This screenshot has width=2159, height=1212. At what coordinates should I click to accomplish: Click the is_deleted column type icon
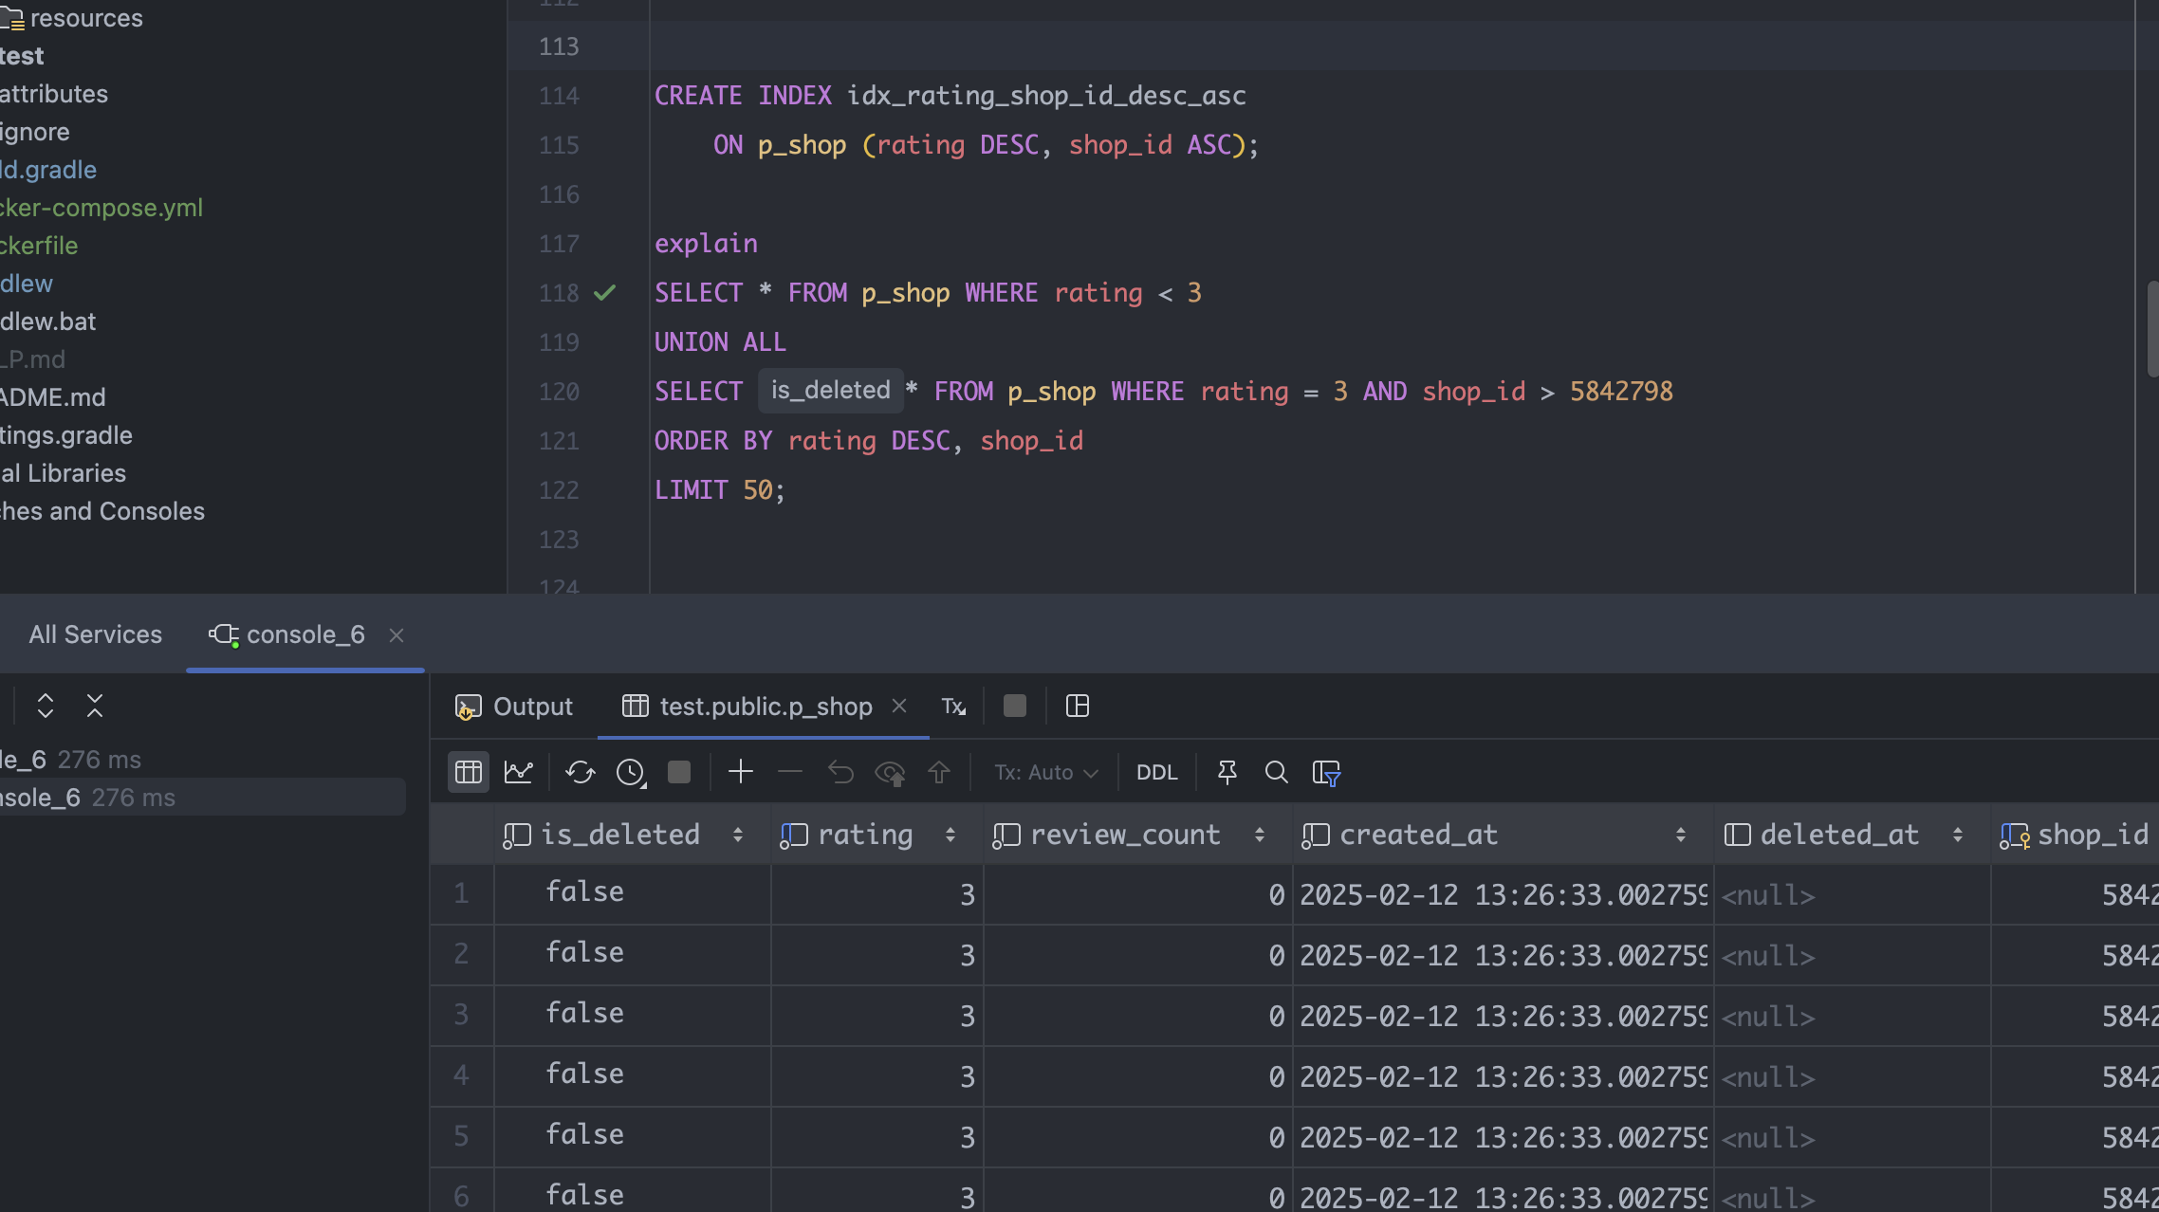tap(516, 835)
